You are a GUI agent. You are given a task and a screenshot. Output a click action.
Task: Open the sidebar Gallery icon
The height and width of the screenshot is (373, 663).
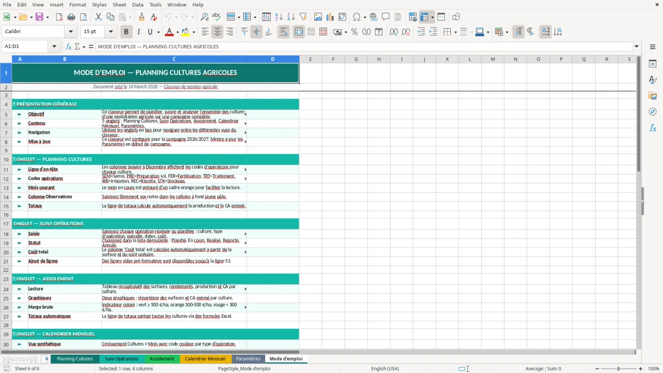653,96
